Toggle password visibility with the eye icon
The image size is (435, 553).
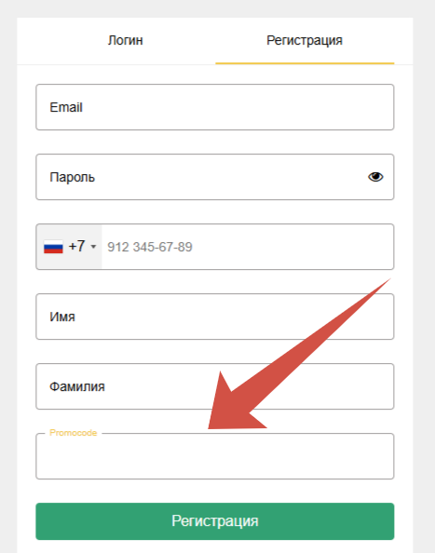tap(375, 177)
